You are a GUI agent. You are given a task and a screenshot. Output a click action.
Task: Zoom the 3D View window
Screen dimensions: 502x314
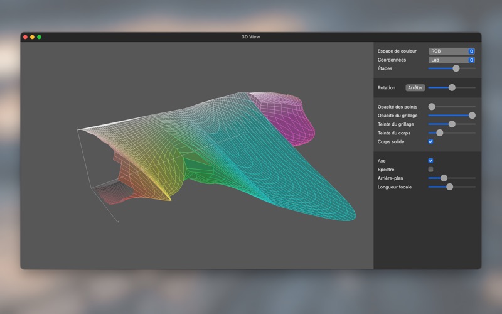pos(39,37)
